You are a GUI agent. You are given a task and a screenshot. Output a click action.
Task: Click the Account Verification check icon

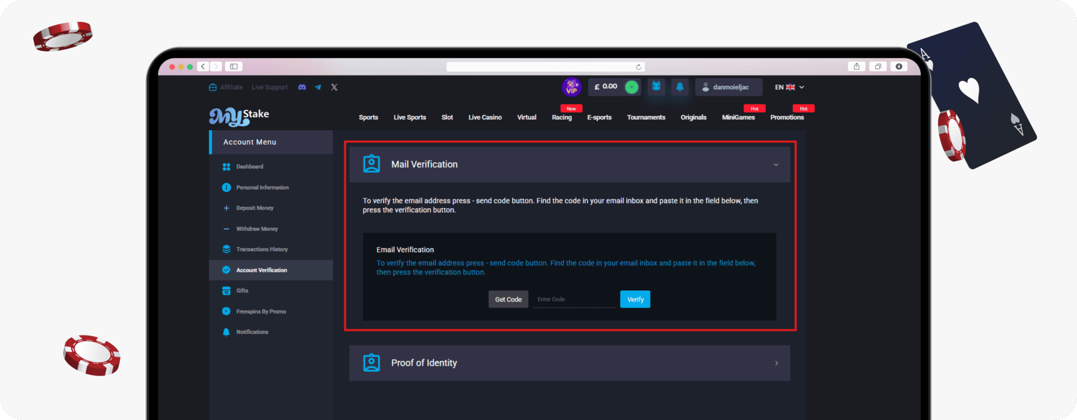tap(226, 270)
